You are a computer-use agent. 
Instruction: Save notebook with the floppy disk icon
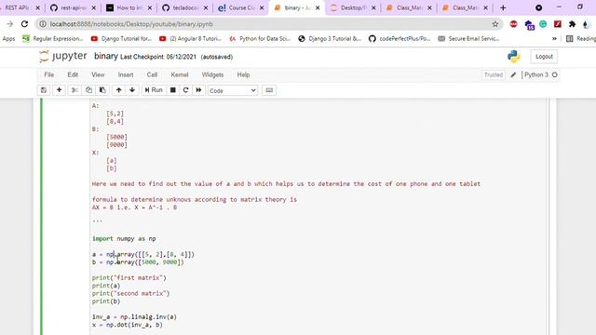click(44, 90)
